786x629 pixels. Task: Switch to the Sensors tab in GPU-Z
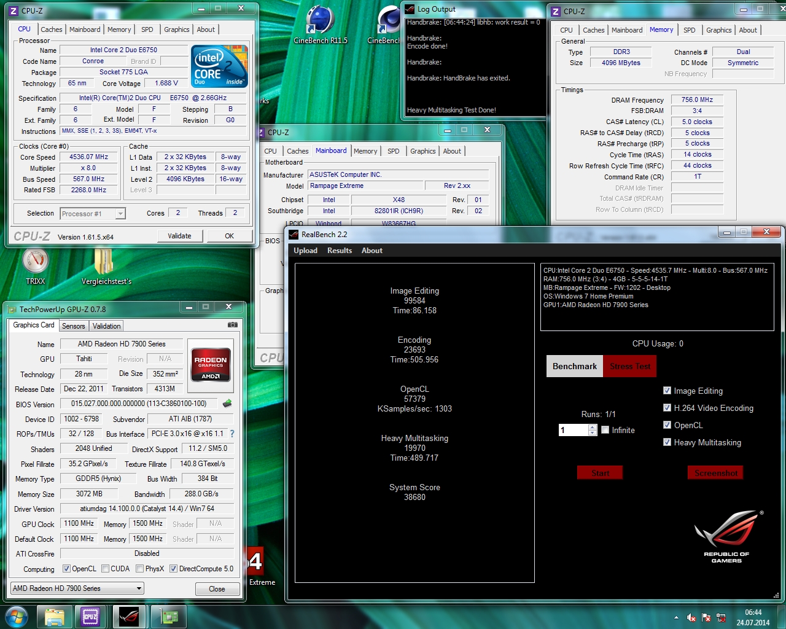(74, 326)
